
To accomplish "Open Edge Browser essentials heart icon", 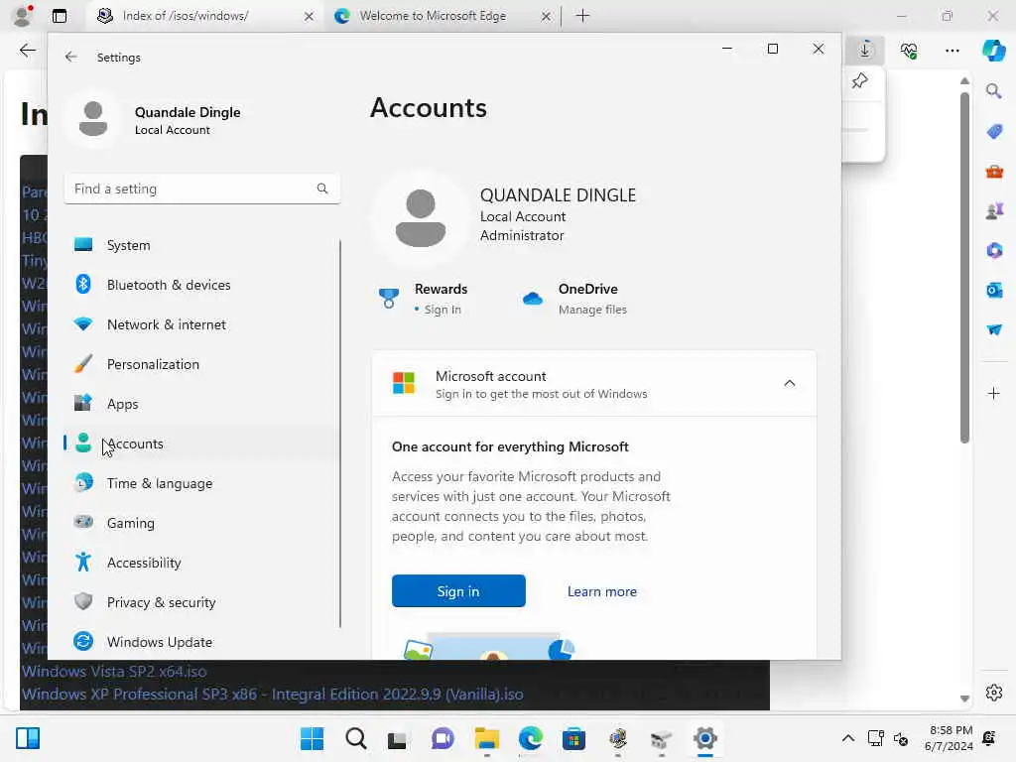I will pos(909,50).
